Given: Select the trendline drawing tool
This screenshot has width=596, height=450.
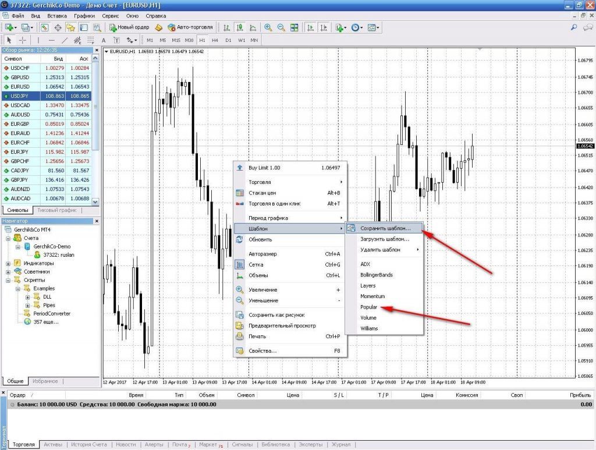Looking at the screenshot, I should 65,40.
